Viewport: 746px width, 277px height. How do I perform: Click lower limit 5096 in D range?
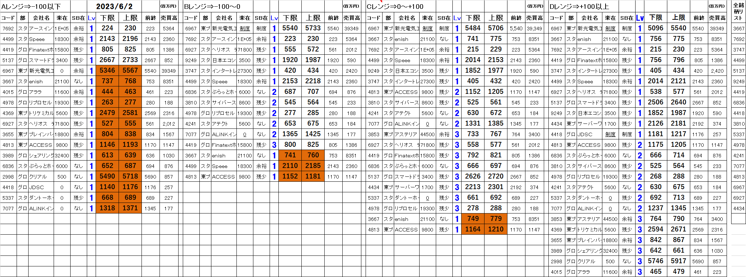click(x=656, y=28)
